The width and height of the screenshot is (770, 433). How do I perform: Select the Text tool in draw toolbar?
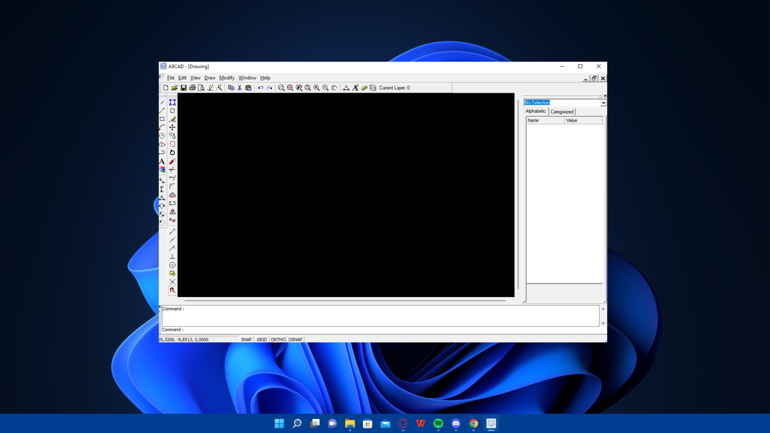[162, 161]
